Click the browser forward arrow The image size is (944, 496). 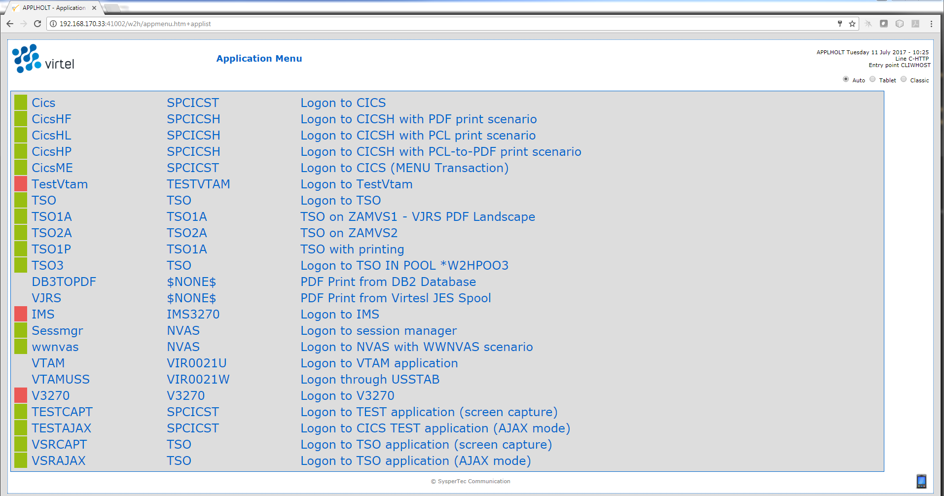click(24, 24)
